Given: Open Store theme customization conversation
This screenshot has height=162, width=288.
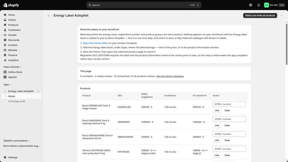Looking at the screenshot, I should pos(22,146).
